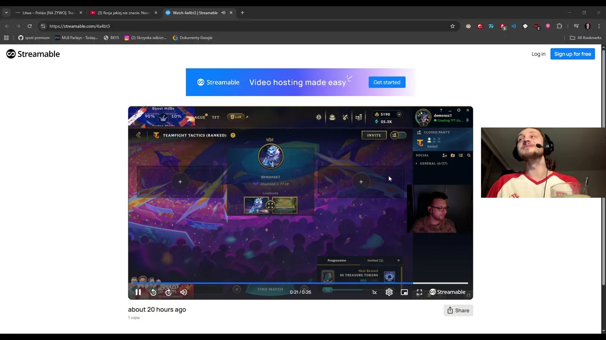
Task: Toggle picture-in-picture mode
Action: pos(404,292)
